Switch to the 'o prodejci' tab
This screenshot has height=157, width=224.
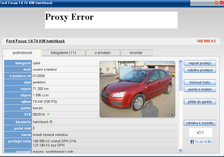click(x=103, y=53)
